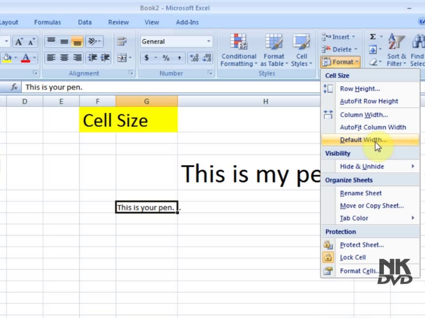
Task: Choose AutoFit Column Width
Action: pos(370,127)
